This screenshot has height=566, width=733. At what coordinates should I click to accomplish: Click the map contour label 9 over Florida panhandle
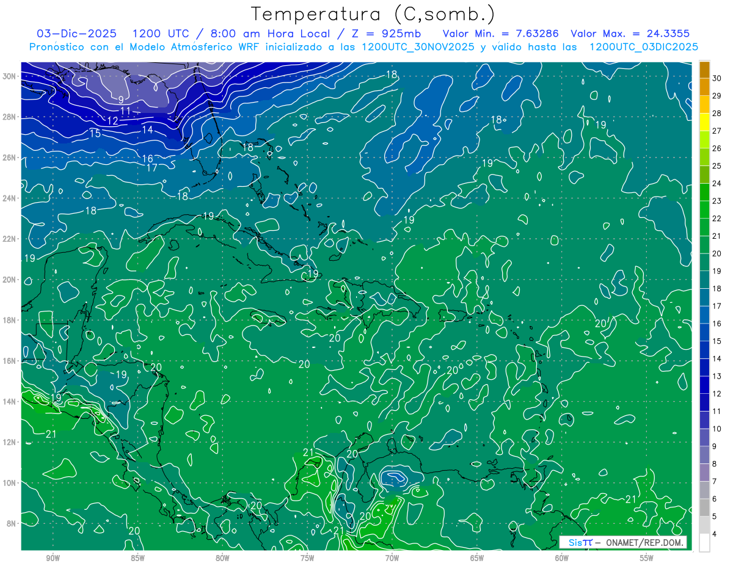[x=121, y=100]
